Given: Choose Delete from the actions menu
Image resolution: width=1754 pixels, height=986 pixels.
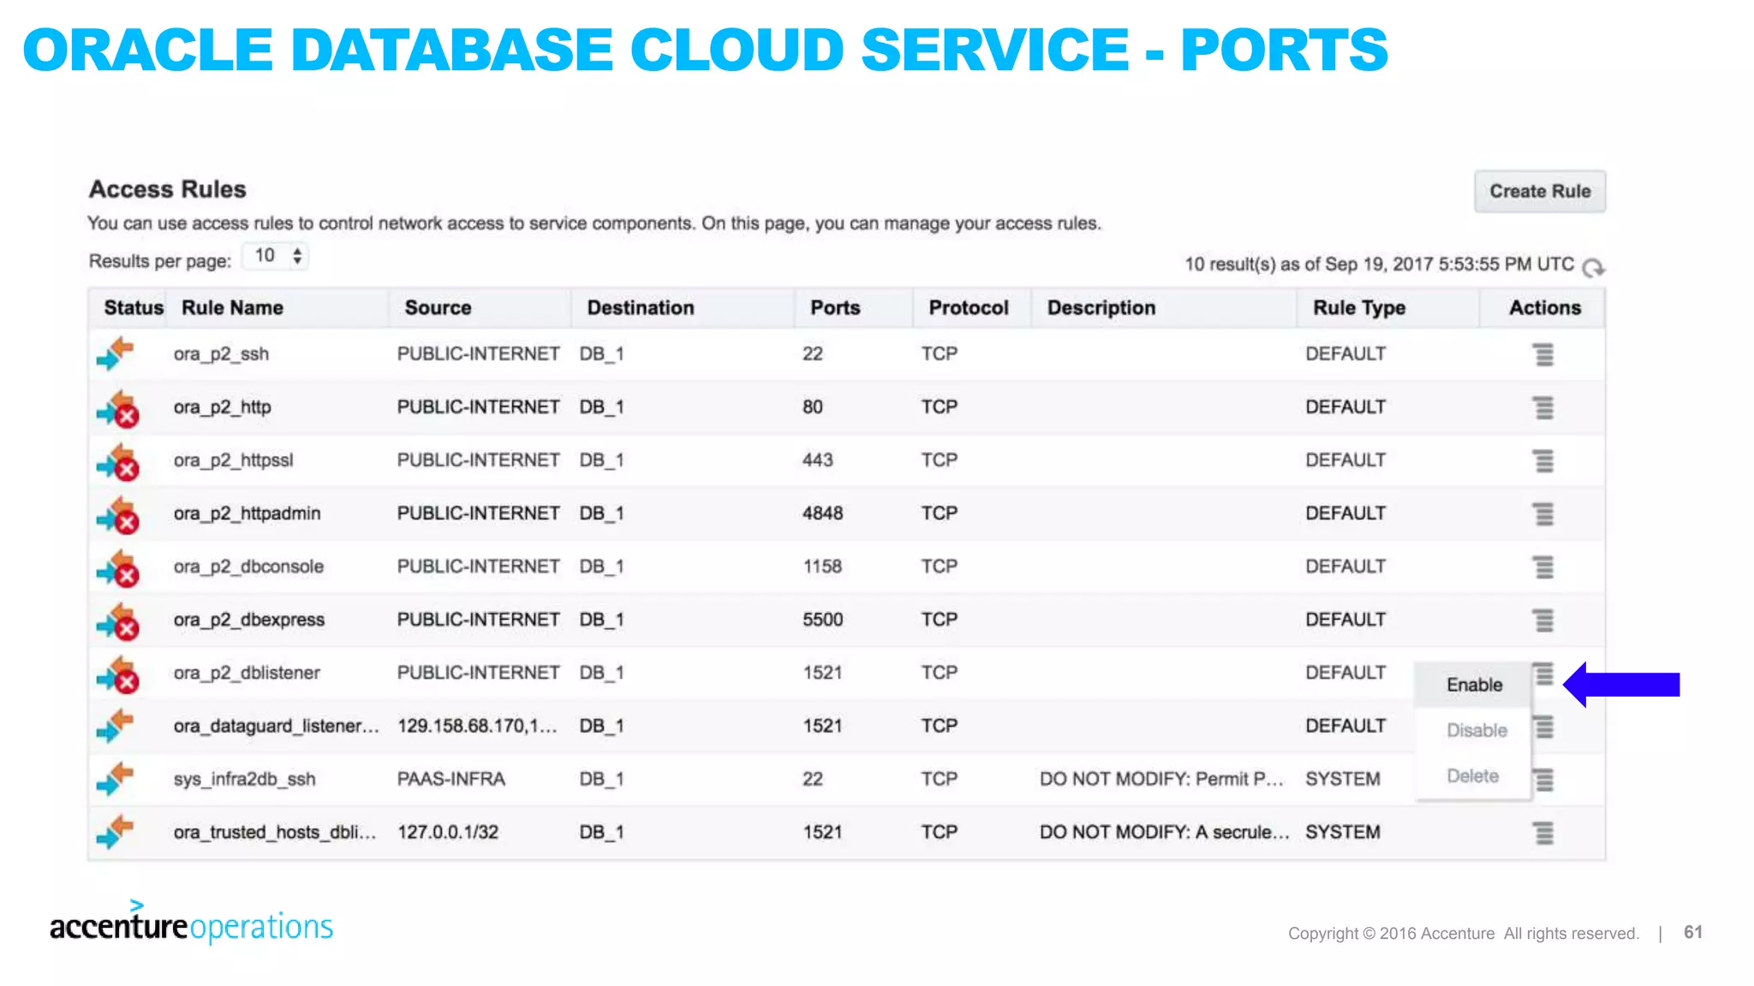Looking at the screenshot, I should (1473, 775).
